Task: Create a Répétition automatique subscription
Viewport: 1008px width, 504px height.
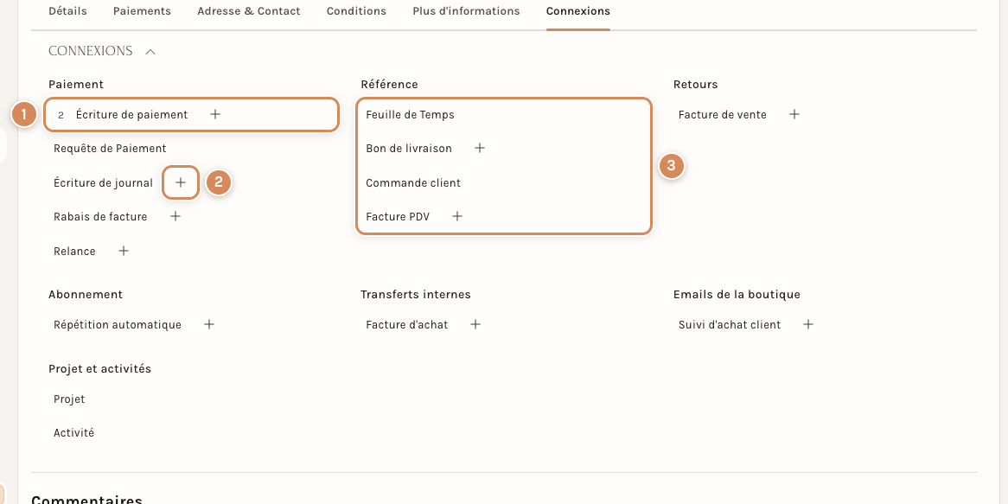Action: pos(209,325)
